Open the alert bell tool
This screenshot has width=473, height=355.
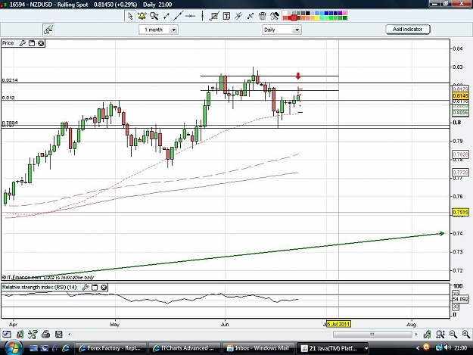point(142,16)
